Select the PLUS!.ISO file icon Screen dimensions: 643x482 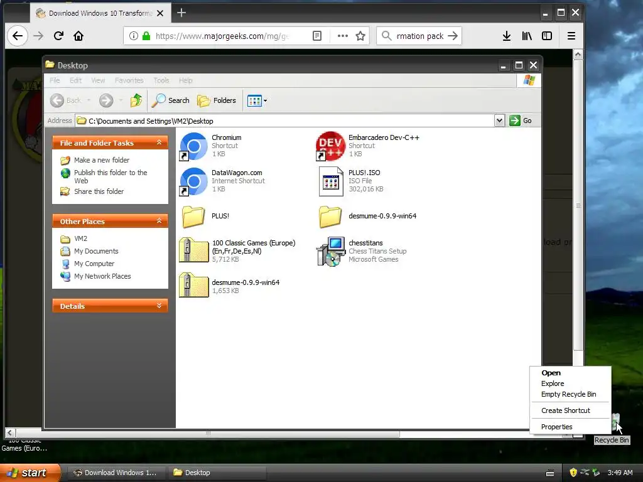tap(330, 181)
